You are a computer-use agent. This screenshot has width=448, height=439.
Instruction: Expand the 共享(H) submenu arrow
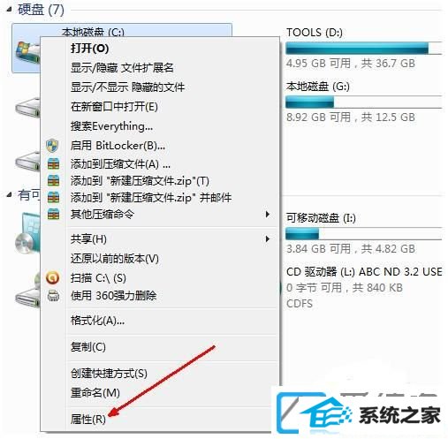point(268,238)
